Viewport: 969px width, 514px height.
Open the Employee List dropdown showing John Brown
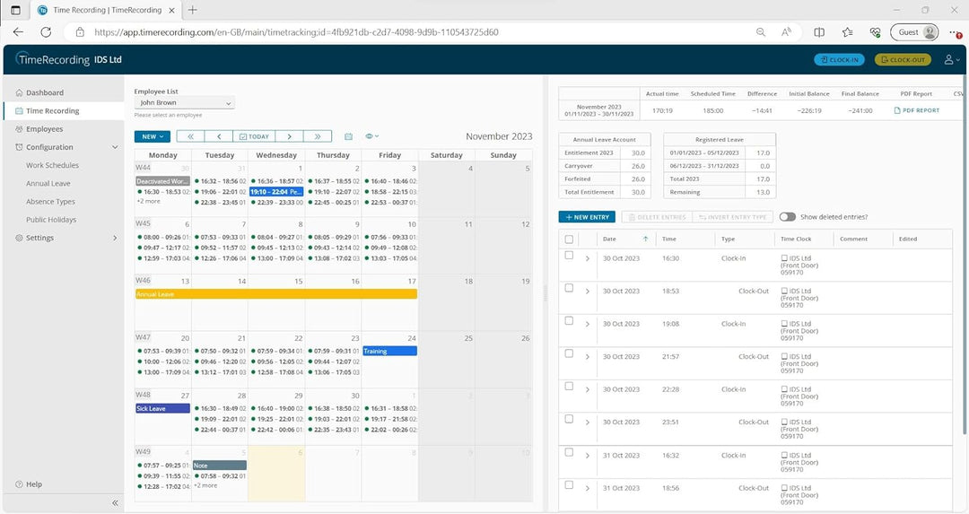(184, 103)
